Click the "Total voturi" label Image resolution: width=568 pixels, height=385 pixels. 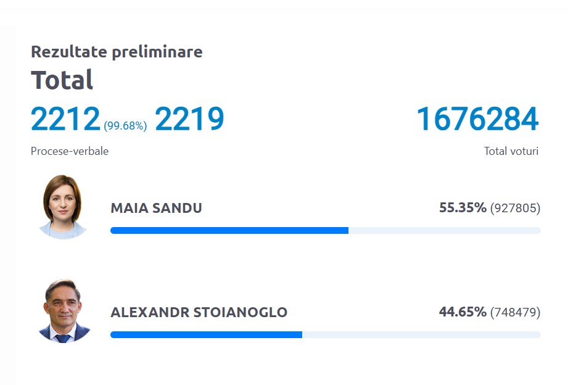point(511,151)
